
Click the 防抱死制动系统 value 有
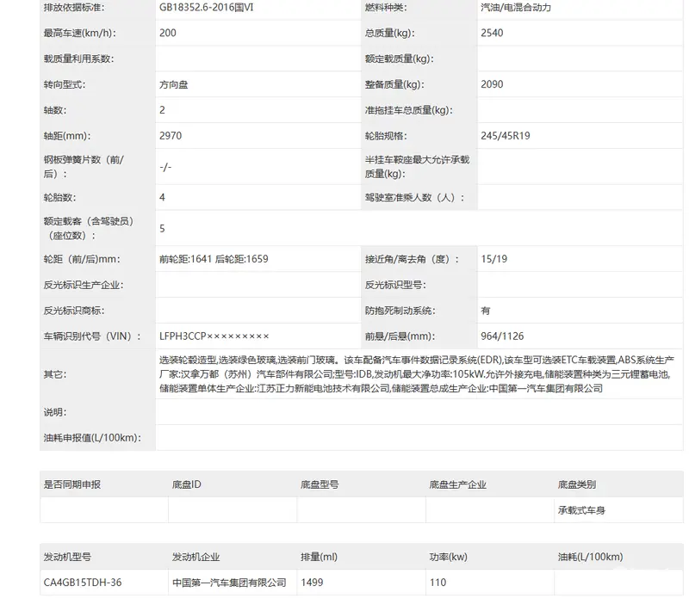486,310
